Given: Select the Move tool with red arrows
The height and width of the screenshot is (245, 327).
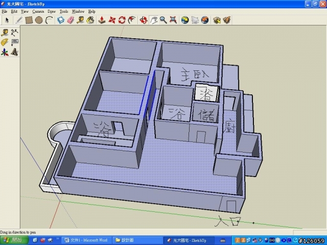Looking at the screenshot, I should pos(112,20).
